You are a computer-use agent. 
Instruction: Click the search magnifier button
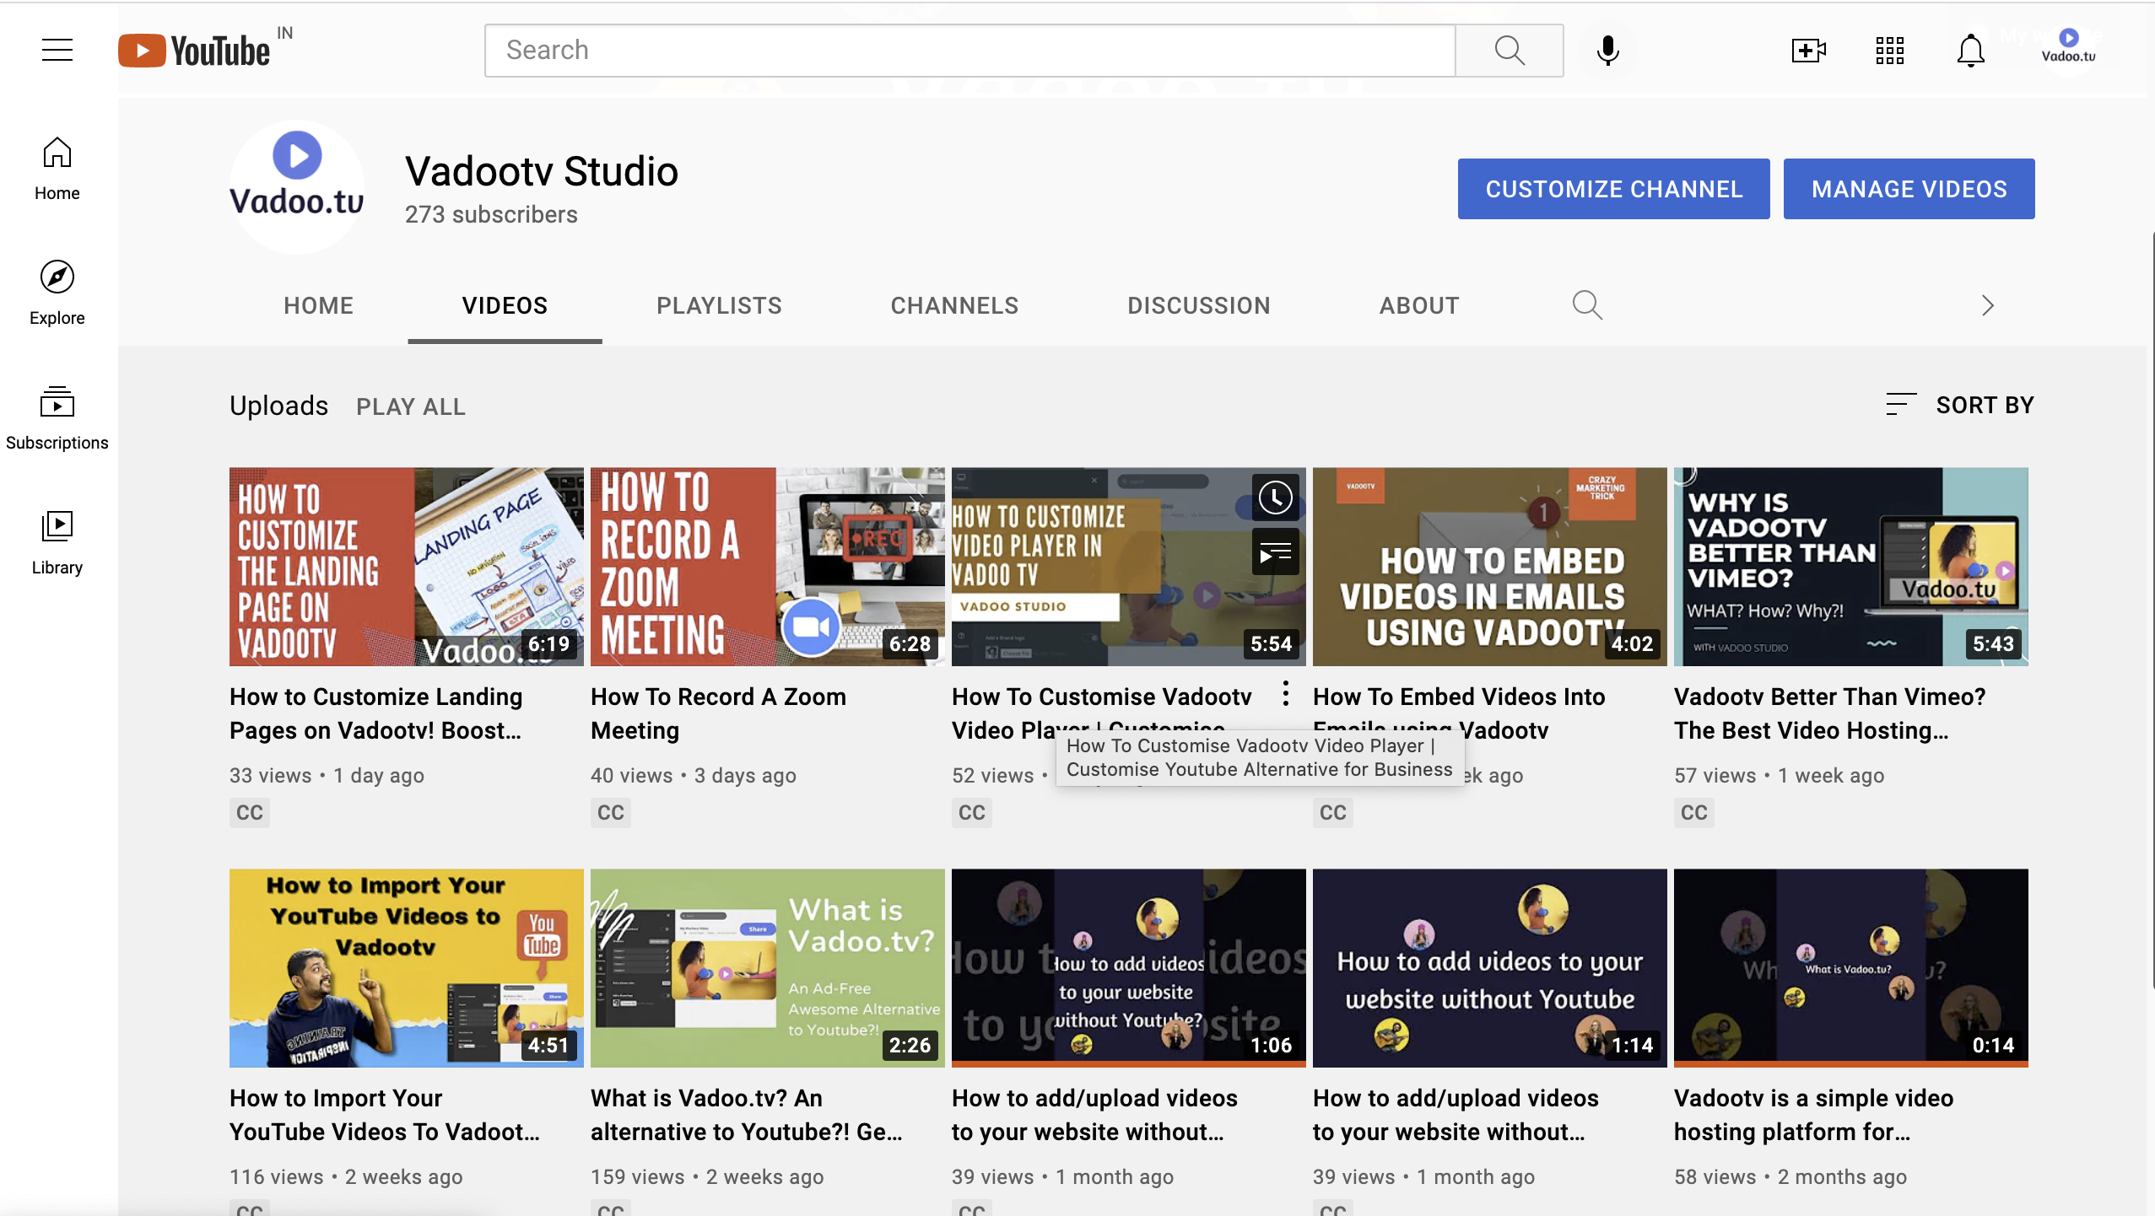[x=1510, y=51]
